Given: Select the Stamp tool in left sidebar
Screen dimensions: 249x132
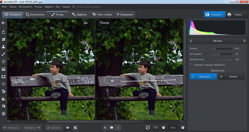Looking at the screenshot, I should coord(4,47).
